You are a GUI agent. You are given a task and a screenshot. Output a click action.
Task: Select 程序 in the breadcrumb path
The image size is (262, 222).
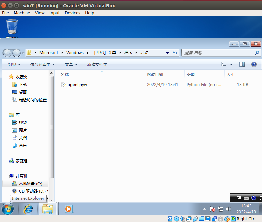click(128, 53)
